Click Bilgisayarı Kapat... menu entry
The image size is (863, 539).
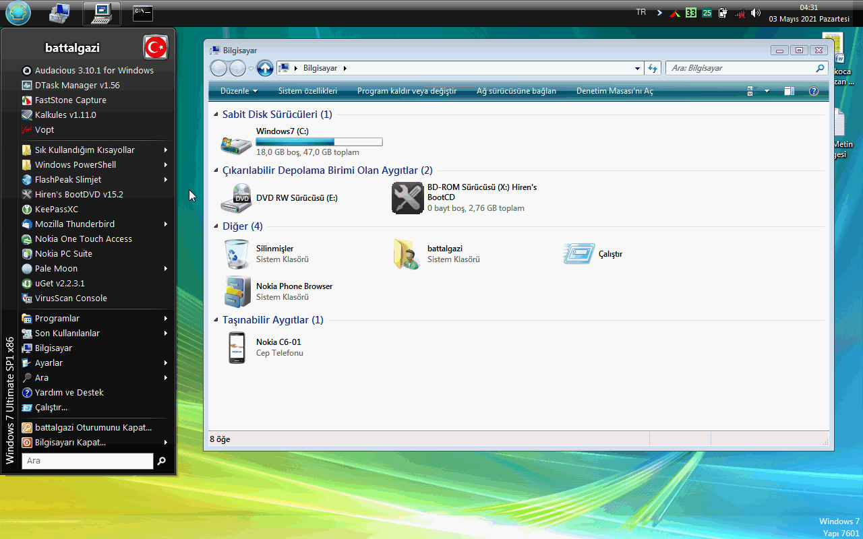click(x=94, y=442)
